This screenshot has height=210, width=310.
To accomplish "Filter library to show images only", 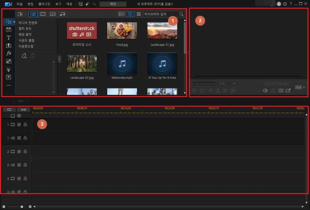I will 53,14.
